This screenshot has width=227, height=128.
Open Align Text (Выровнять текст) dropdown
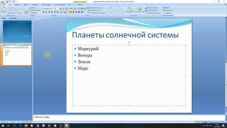(x=94, y=10)
